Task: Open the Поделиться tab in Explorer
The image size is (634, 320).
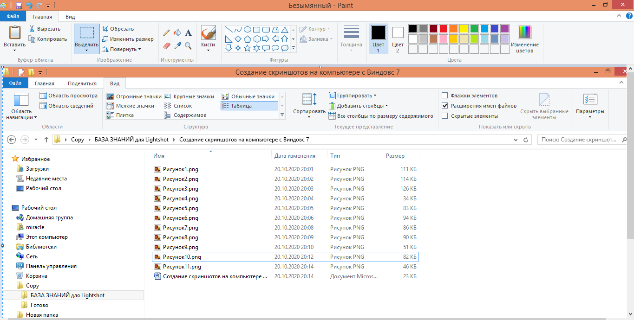Action: point(82,83)
